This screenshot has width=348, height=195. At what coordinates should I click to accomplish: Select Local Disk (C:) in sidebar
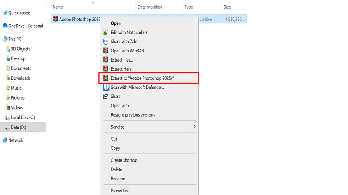(23, 117)
